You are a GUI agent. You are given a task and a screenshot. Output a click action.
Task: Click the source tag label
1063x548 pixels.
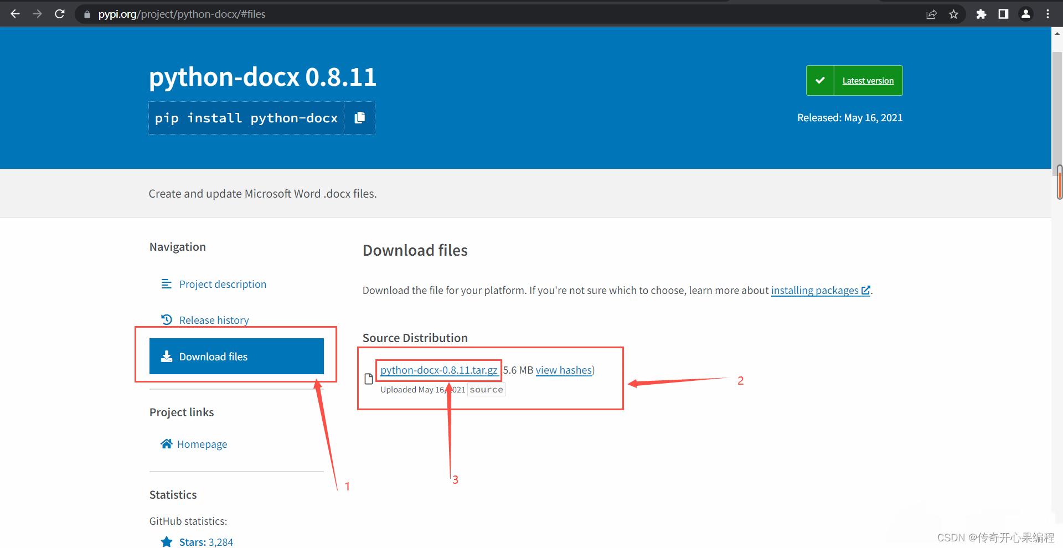pyautogui.click(x=486, y=390)
